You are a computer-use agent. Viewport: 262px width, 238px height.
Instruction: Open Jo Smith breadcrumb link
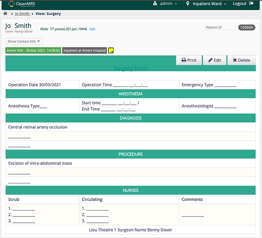[22, 14]
